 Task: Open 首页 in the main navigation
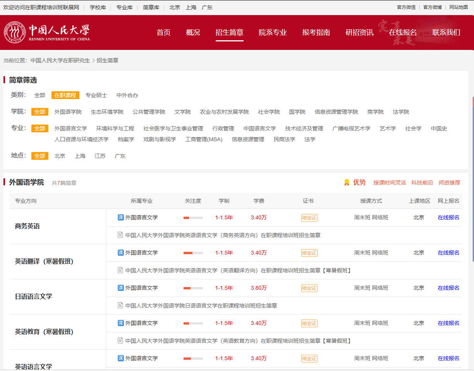pos(163,32)
